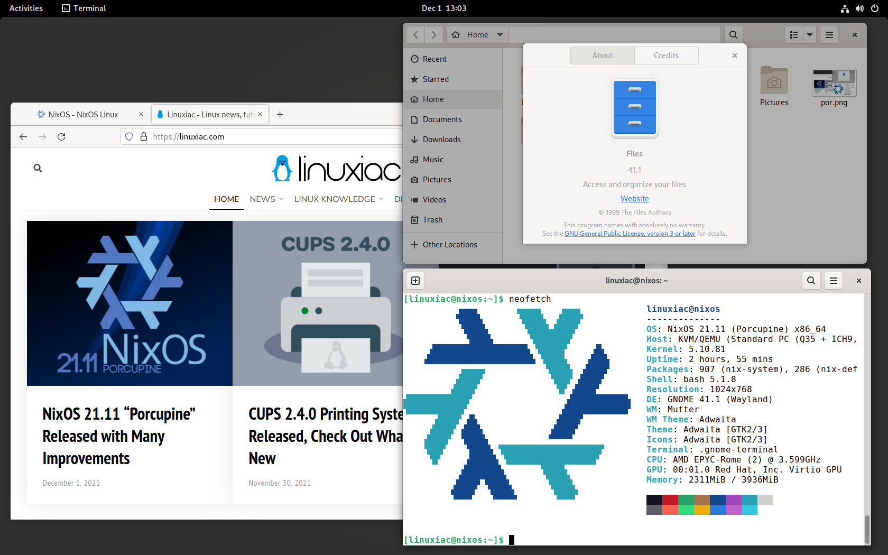Click the browser back arrow
This screenshot has height=555, width=888.
pos(23,137)
